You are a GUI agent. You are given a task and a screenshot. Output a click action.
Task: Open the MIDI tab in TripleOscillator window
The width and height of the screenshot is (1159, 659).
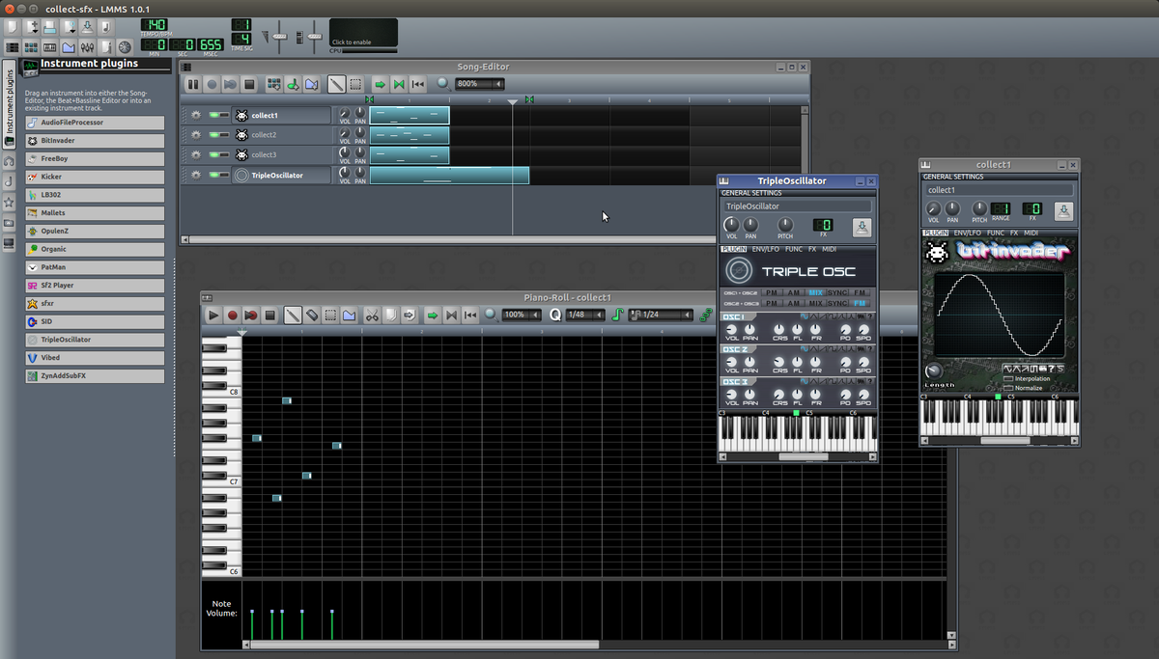(829, 249)
